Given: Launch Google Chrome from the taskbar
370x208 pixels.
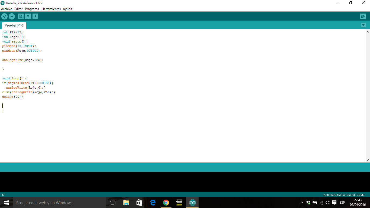Looking at the screenshot, I should click(166, 203).
